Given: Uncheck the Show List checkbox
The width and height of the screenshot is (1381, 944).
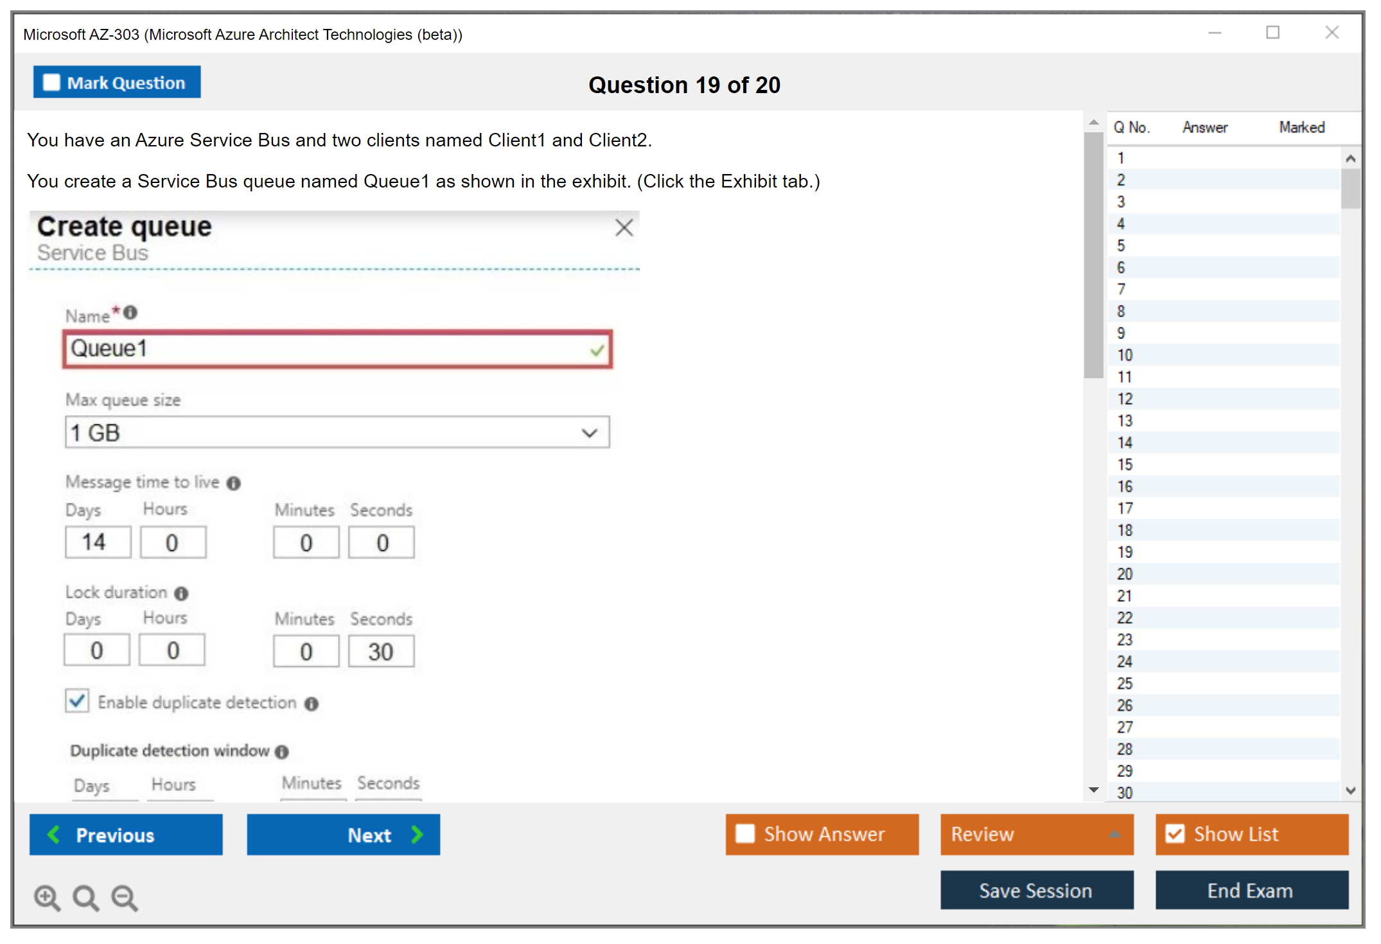Looking at the screenshot, I should click(1175, 834).
